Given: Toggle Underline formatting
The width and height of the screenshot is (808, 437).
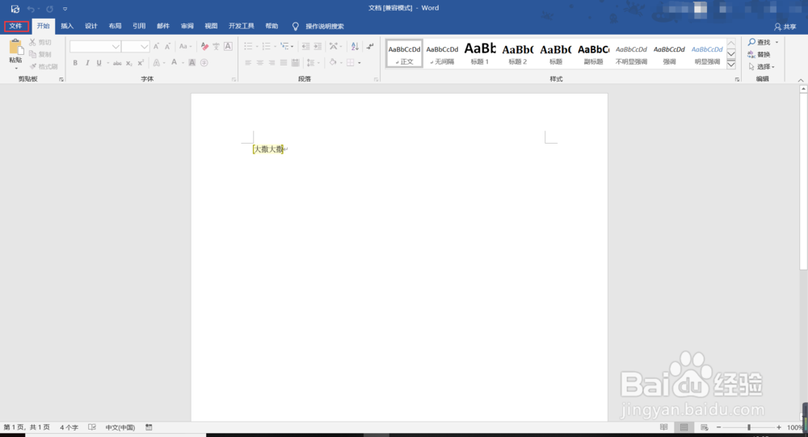Looking at the screenshot, I should point(99,63).
